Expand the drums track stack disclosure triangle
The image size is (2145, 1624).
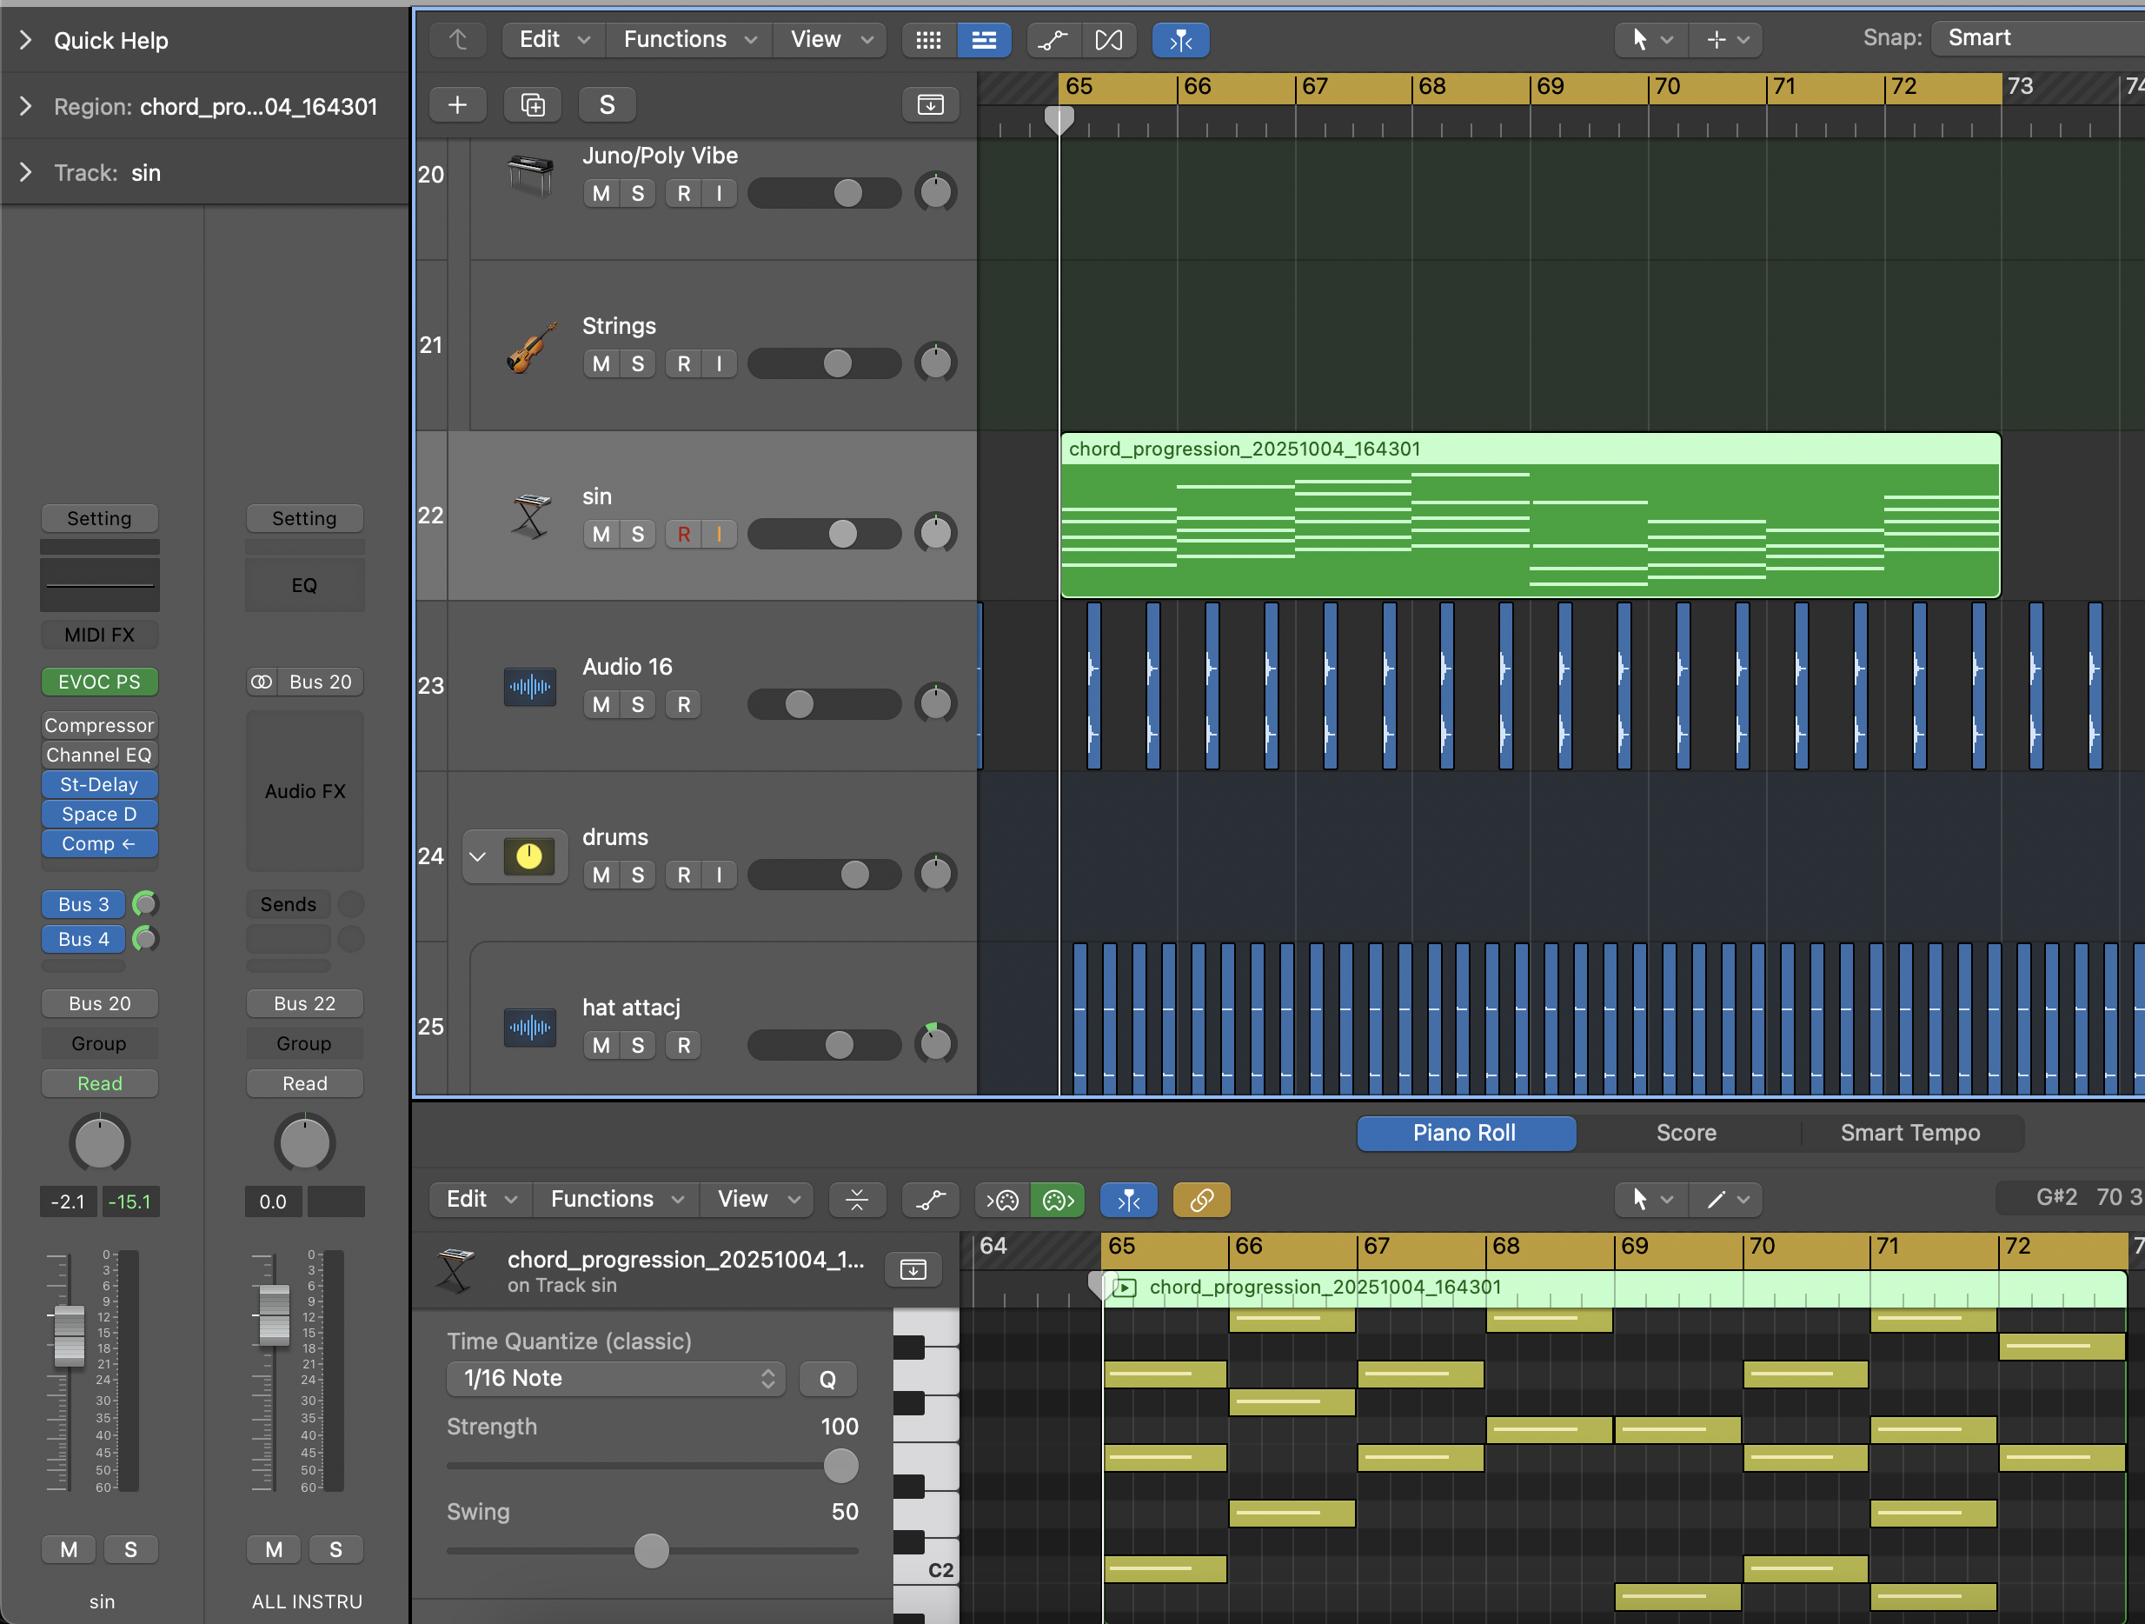[476, 856]
